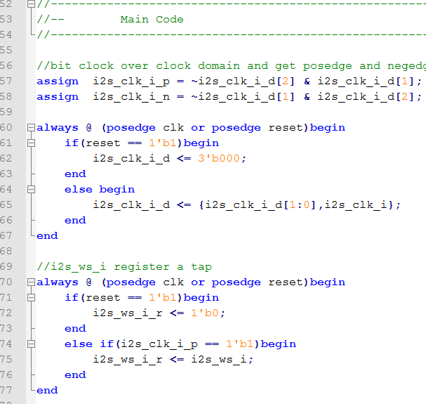
Task: Collapse the else begin block at line 64
Action: pos(32,189)
